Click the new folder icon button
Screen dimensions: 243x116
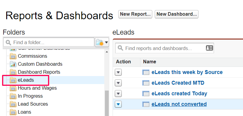pos(102,42)
